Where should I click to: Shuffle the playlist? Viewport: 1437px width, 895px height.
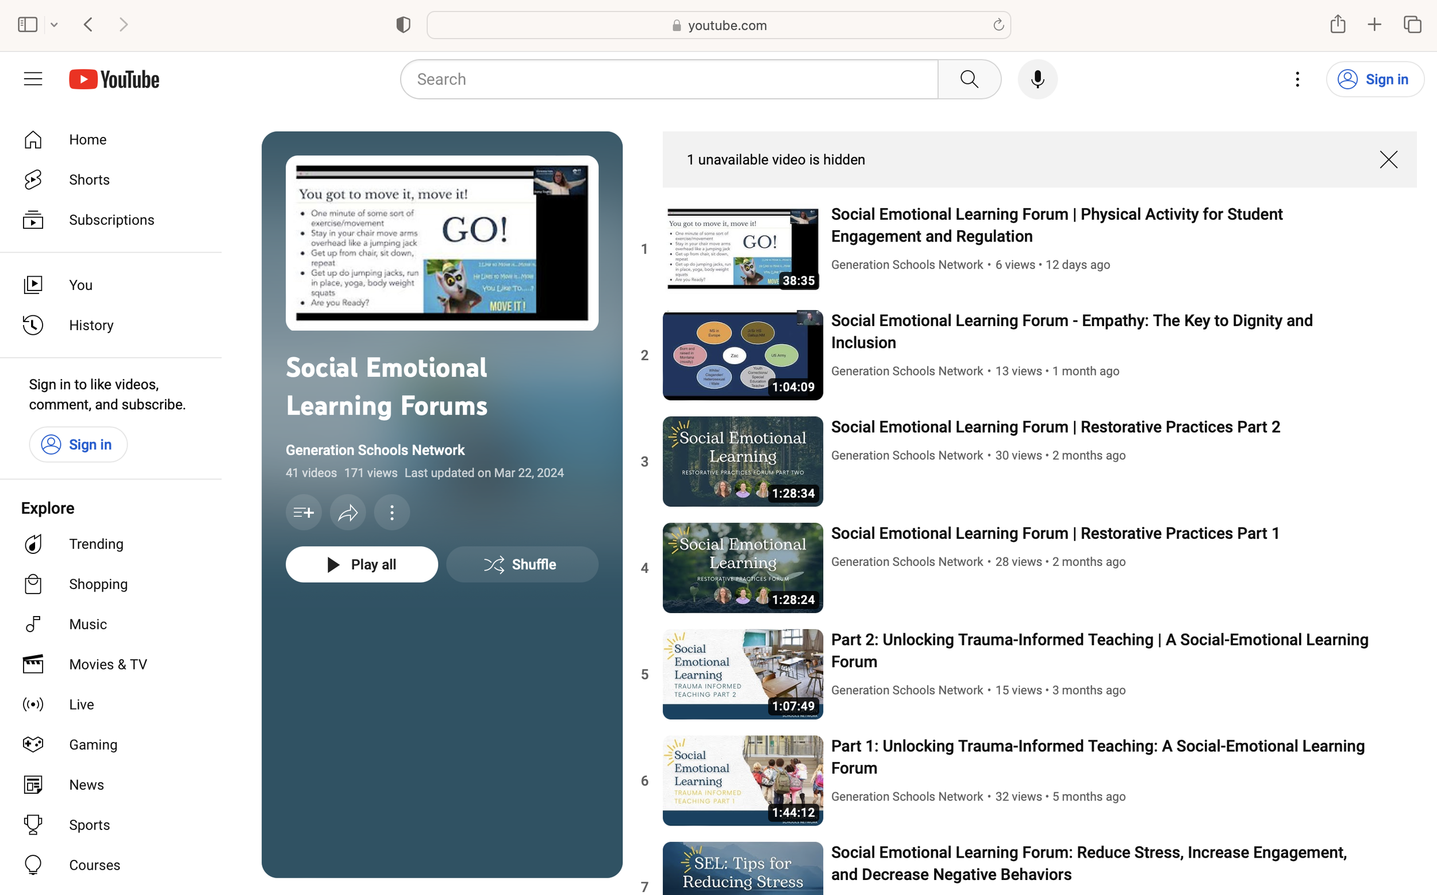coord(521,564)
